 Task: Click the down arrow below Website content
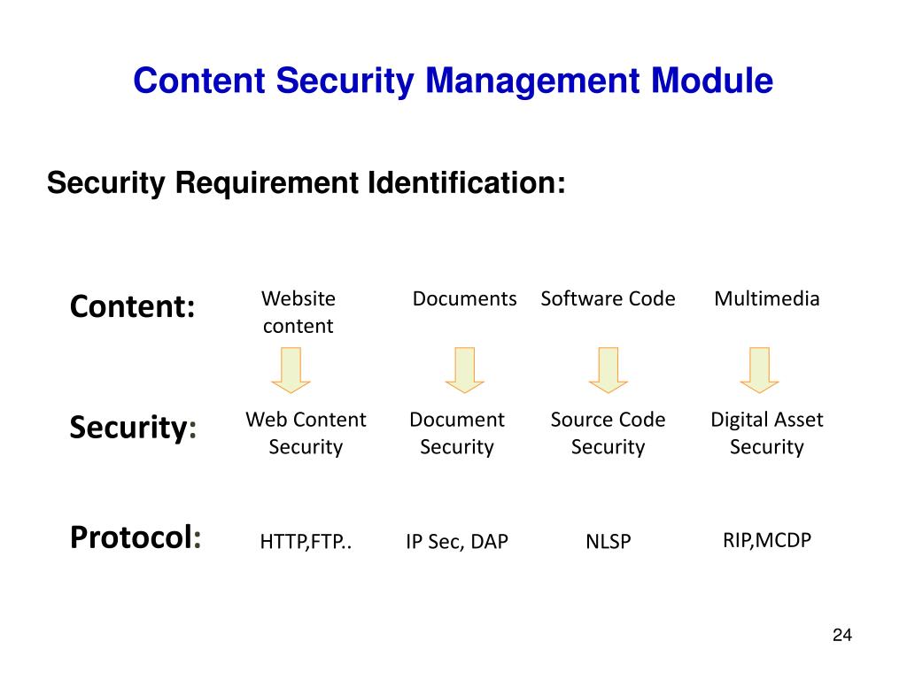coord(291,370)
